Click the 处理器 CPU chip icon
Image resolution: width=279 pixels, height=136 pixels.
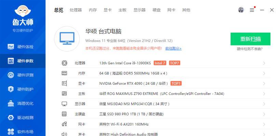[x=65, y=63]
